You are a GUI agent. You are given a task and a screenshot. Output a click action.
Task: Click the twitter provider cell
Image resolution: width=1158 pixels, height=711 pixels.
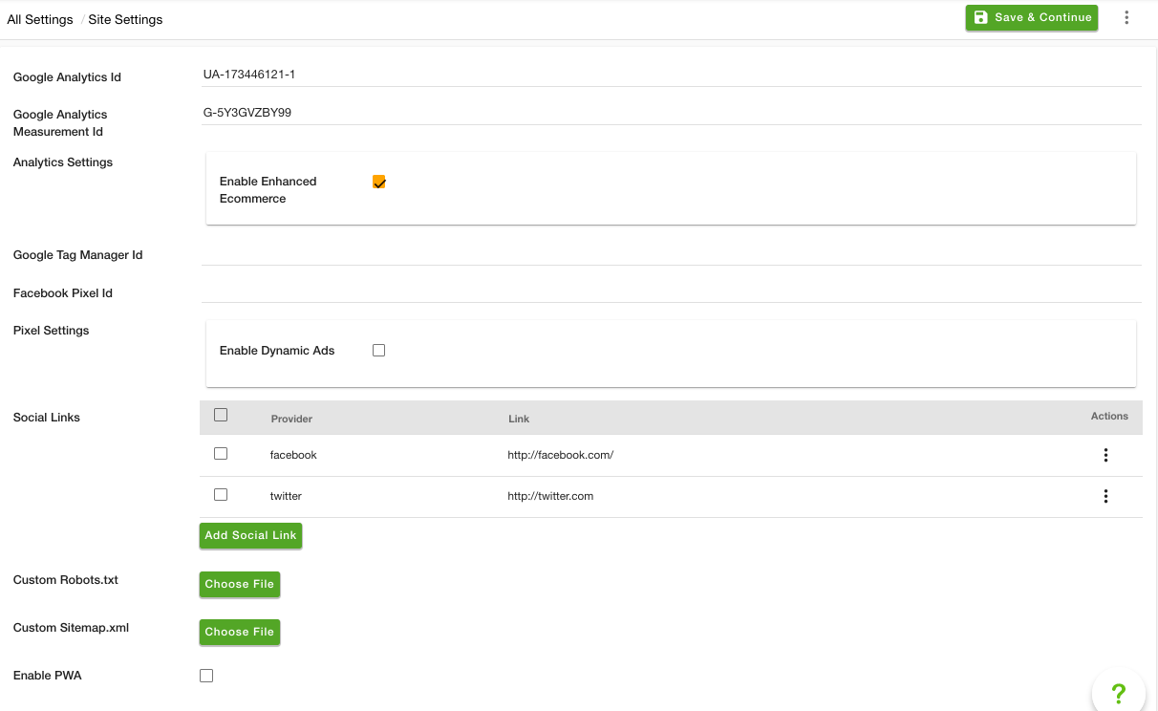point(286,496)
